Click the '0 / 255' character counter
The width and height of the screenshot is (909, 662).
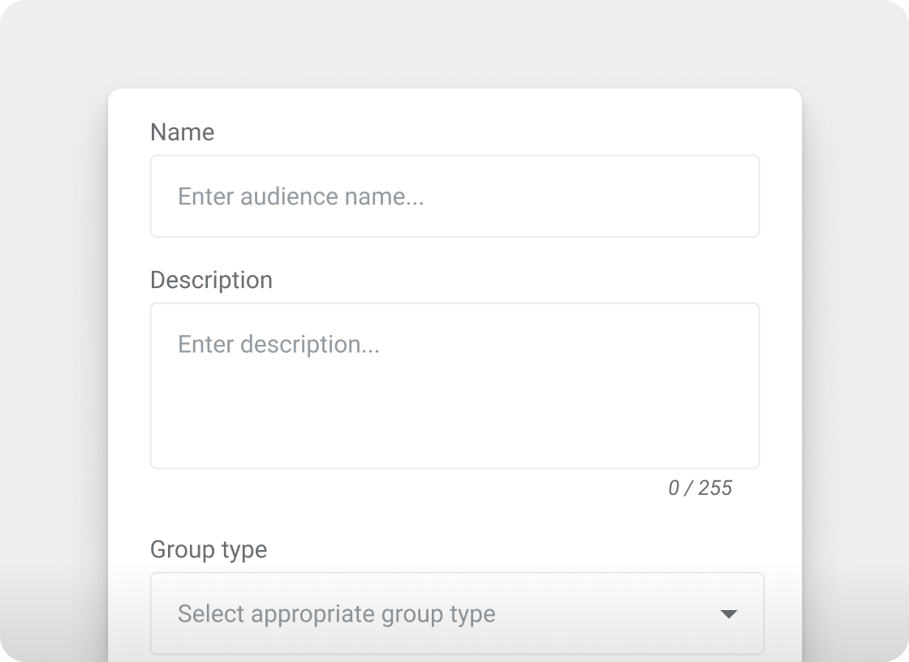point(700,488)
